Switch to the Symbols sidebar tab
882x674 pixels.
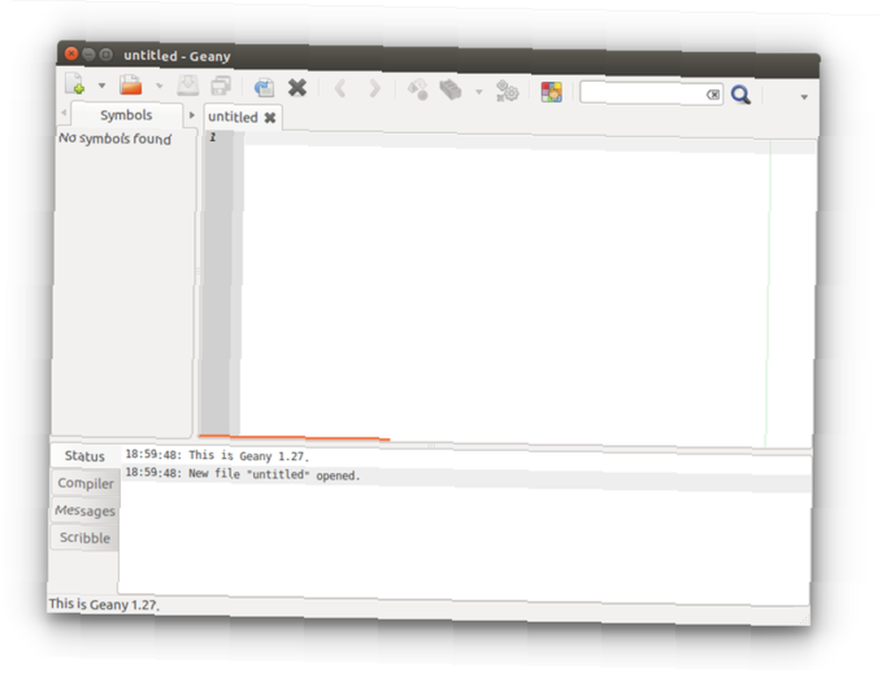pos(126,115)
